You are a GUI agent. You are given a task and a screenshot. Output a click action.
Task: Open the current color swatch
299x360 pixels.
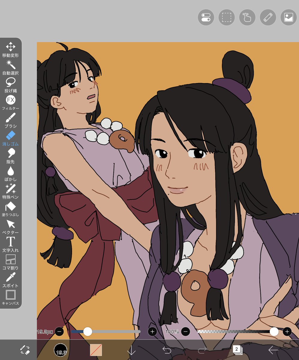[x=96, y=350]
